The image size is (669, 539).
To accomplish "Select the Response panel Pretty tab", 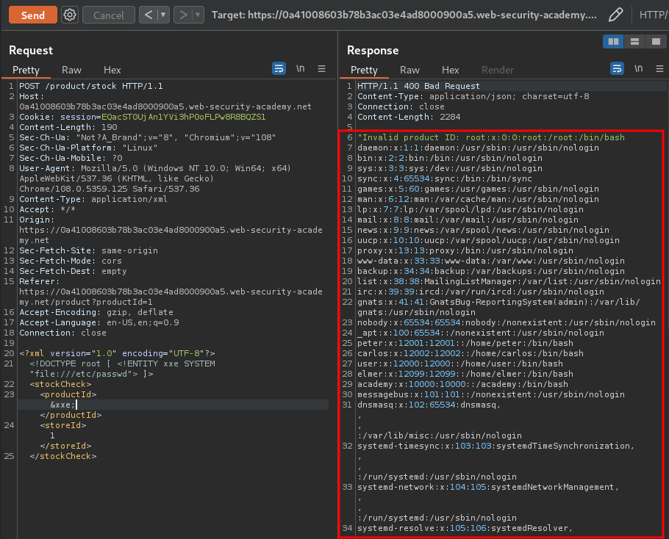I will point(364,70).
